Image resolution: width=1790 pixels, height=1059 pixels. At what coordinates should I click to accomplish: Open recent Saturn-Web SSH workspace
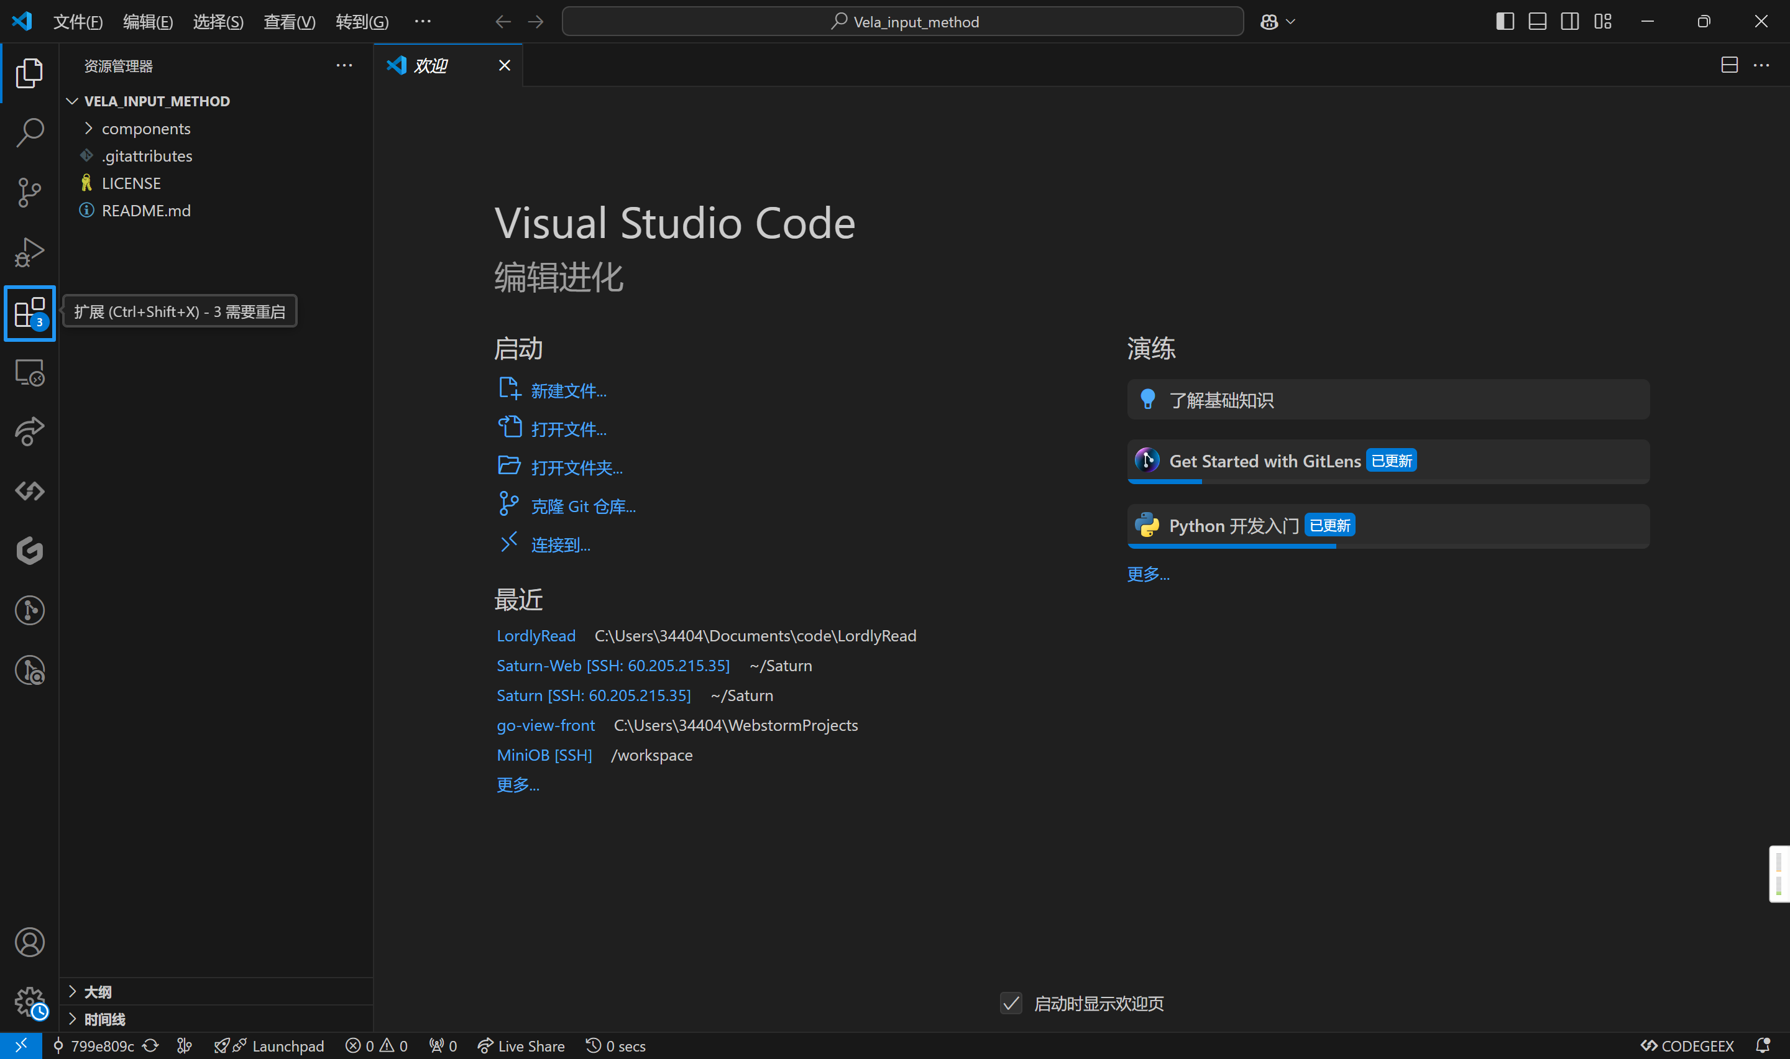point(613,665)
